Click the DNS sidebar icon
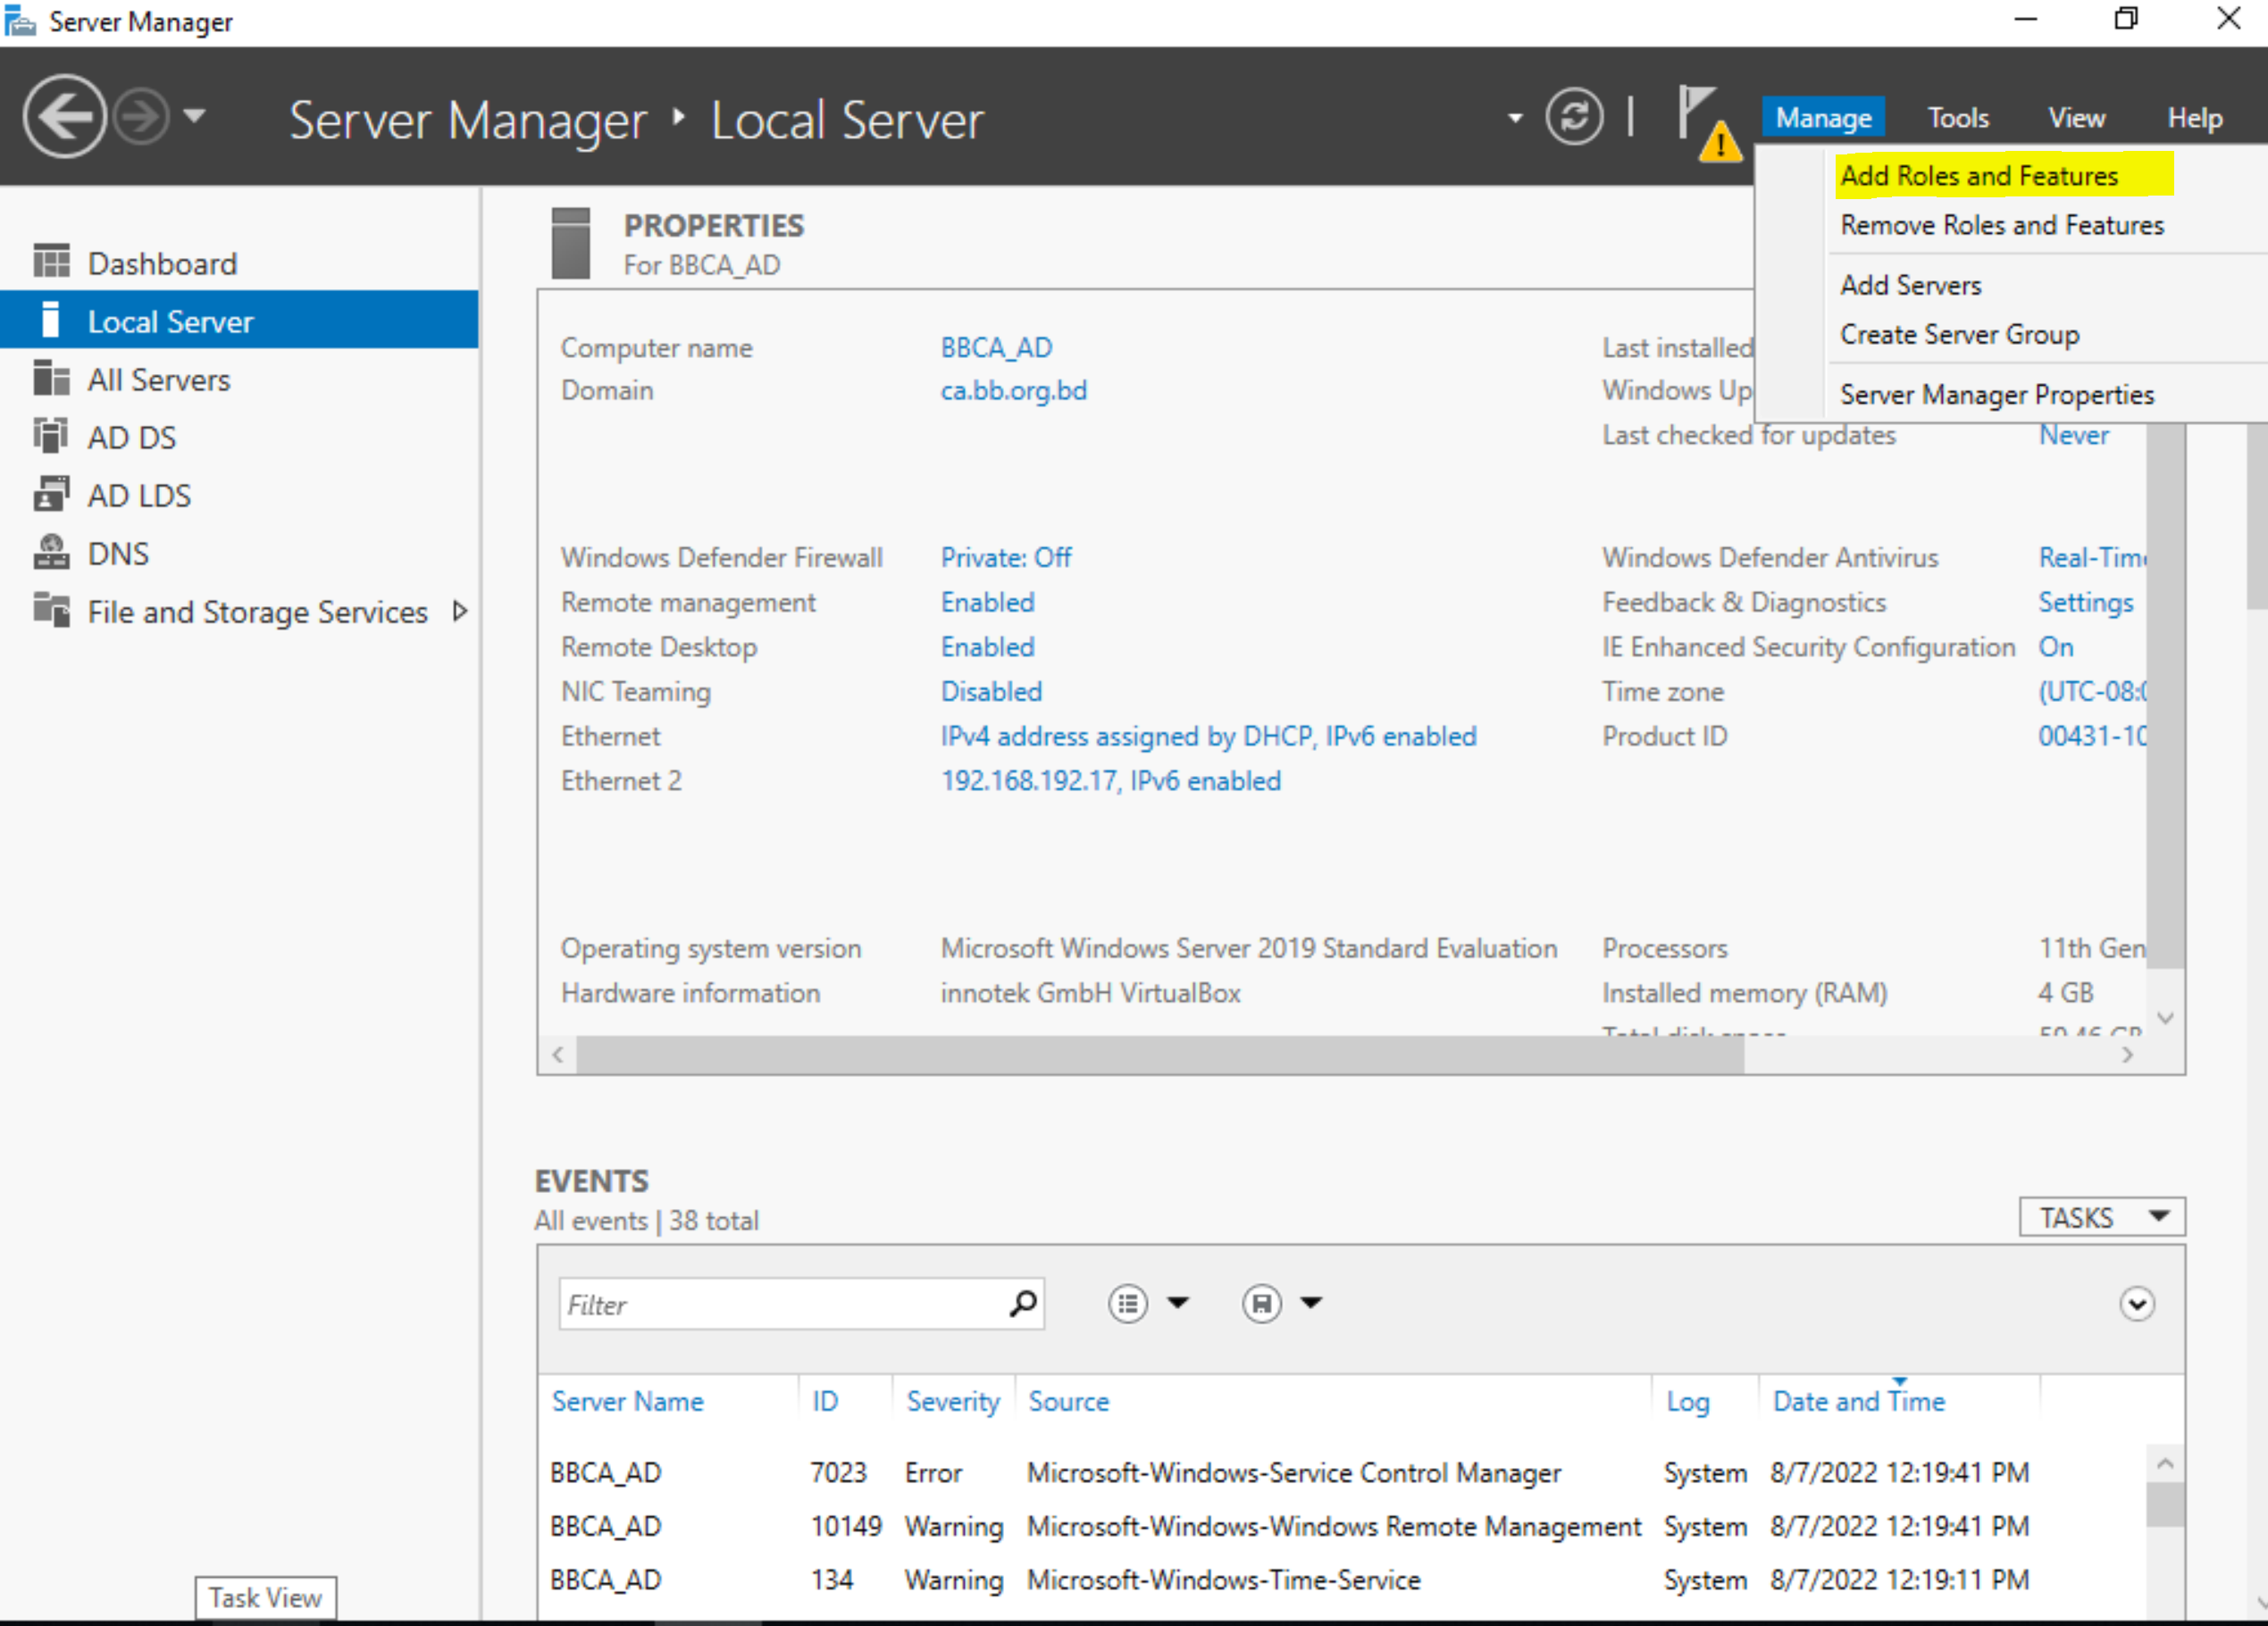 (x=51, y=552)
